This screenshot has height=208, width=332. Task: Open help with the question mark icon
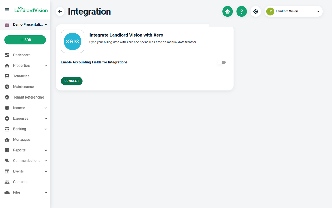[241, 11]
